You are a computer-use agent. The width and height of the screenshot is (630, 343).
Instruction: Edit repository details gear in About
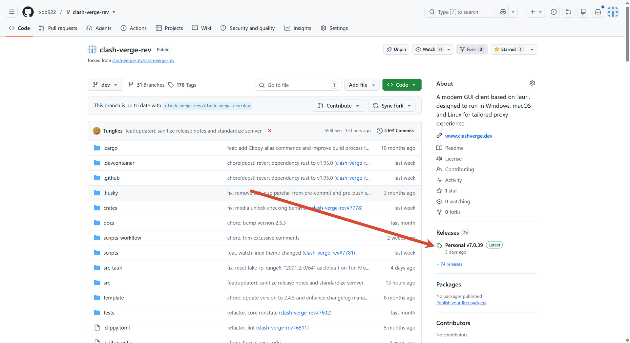[532, 83]
